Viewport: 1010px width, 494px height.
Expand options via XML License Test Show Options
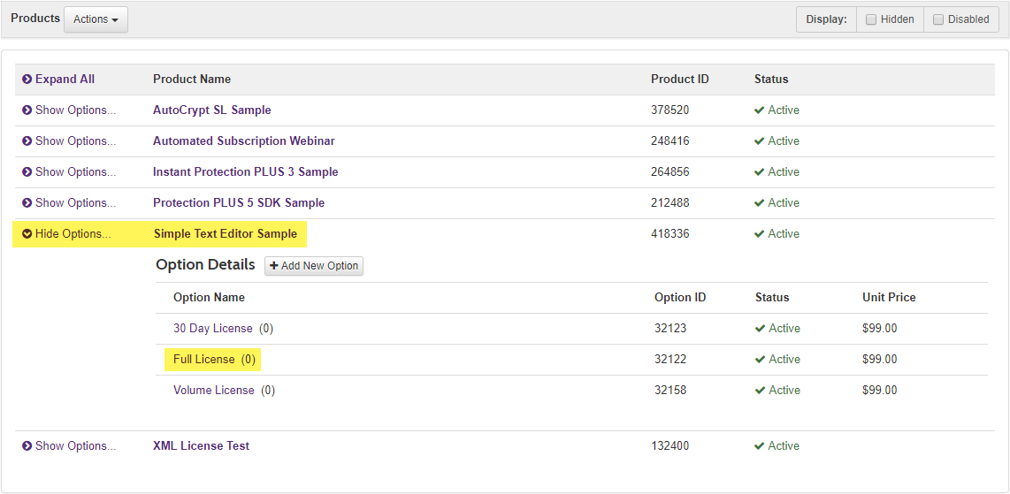(x=75, y=446)
